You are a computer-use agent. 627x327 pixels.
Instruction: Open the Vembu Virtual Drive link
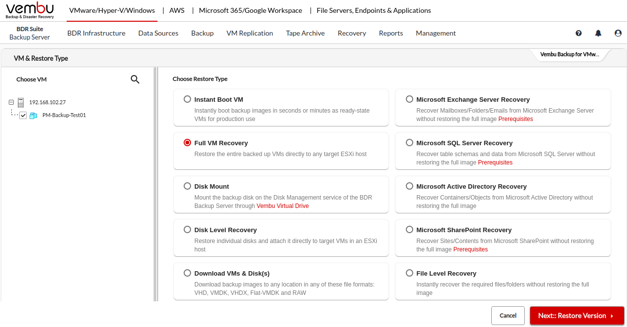click(x=282, y=206)
